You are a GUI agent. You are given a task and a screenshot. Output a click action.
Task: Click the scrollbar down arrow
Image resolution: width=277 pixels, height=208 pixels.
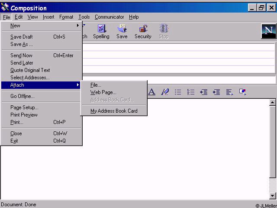coord(273,195)
